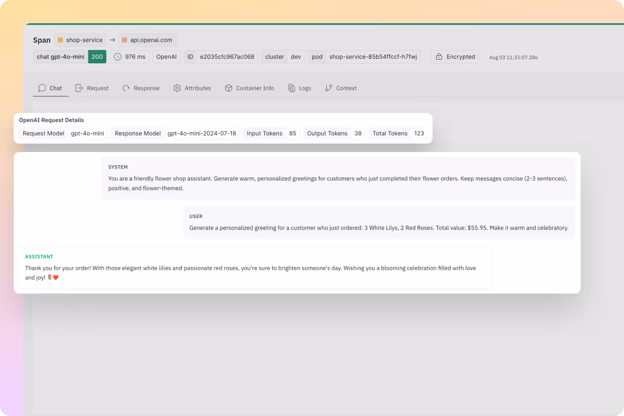This screenshot has width=624, height=416.
Task: Click the Attributes gear icon
Action: coord(177,88)
